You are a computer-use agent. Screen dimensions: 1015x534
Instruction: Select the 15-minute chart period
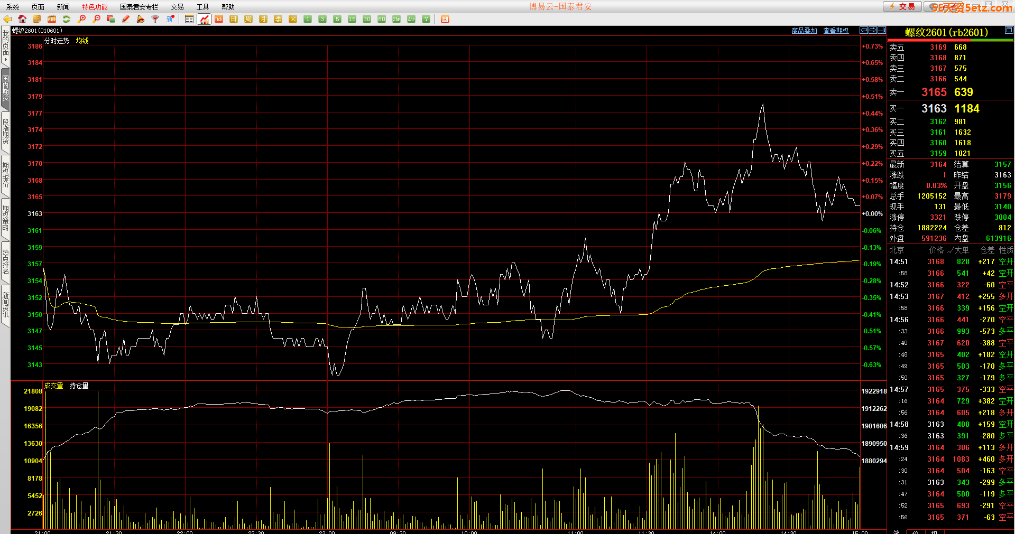click(352, 19)
